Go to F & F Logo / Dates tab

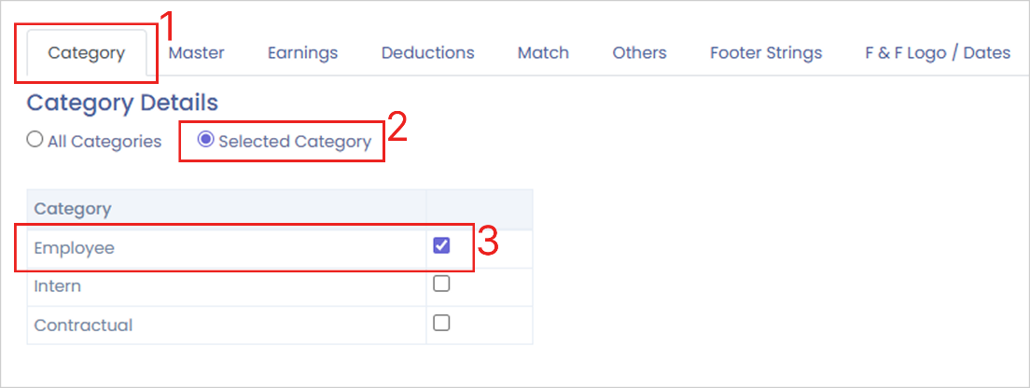[937, 53]
